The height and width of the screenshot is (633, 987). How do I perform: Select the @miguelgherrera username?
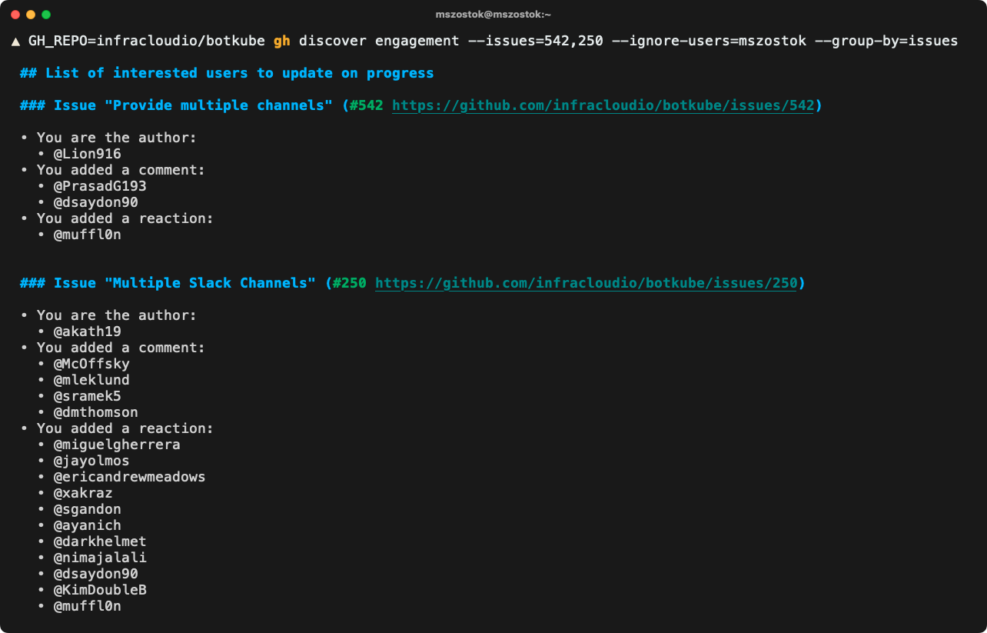pos(117,445)
